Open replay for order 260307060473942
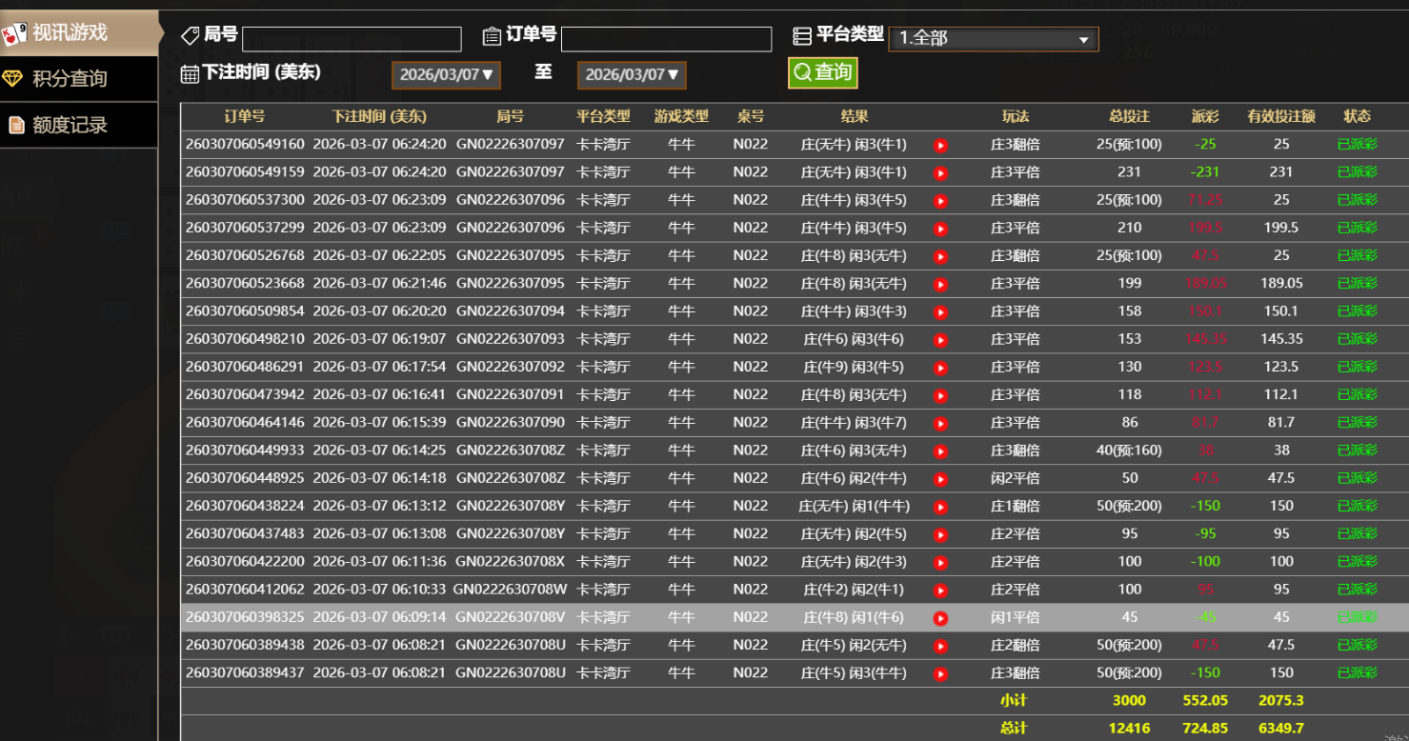The height and width of the screenshot is (741, 1409). click(940, 395)
